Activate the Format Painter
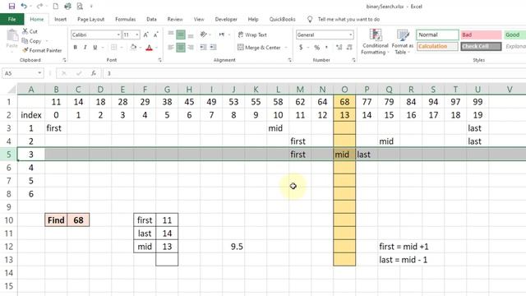This screenshot has height=296, width=526. coord(42,50)
